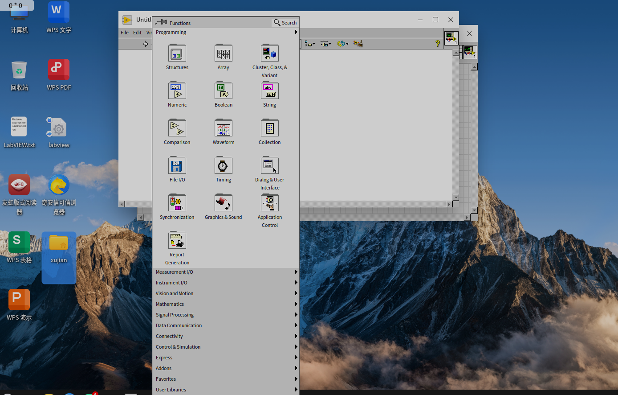Viewport: 618px width, 395px height.
Task: Close the back LabVIEW window
Action: pyautogui.click(x=469, y=33)
